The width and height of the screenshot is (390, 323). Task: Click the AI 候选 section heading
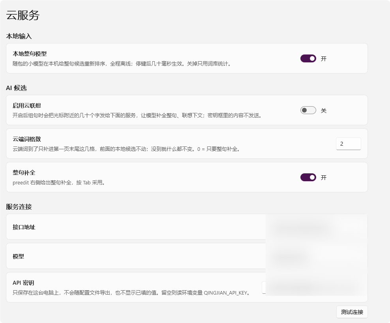(x=17, y=88)
